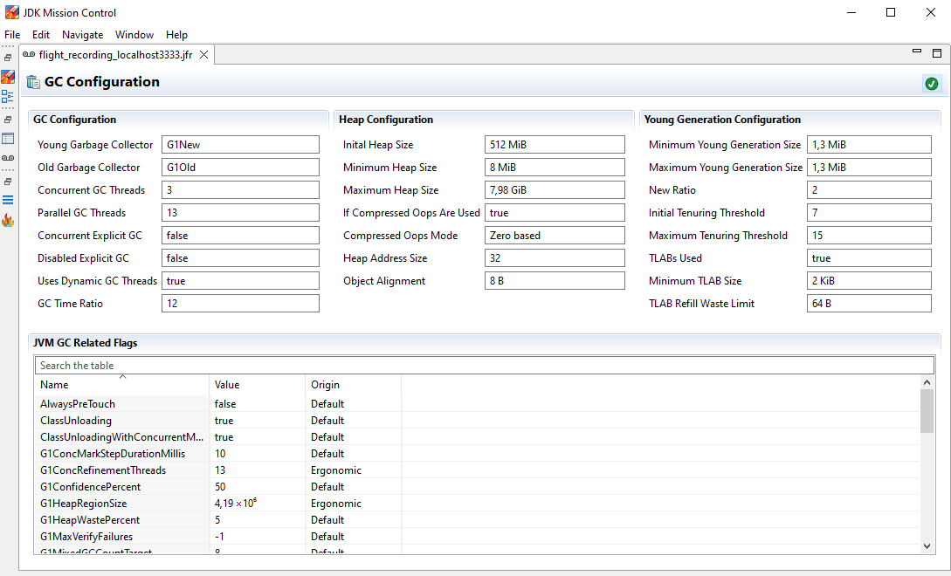Open the Outline tree view icon
The width and height of the screenshot is (951, 576).
[8, 97]
